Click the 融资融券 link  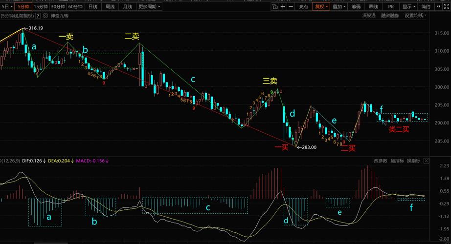point(390,16)
